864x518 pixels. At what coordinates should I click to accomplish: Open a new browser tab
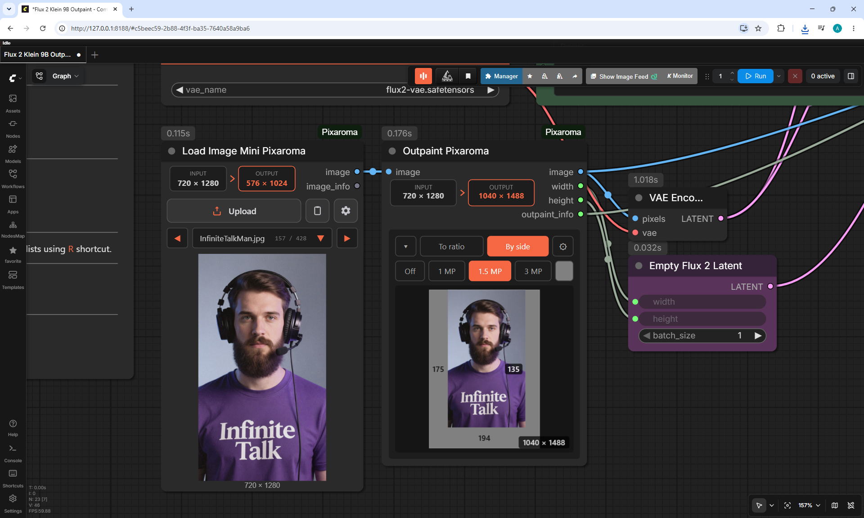click(131, 9)
